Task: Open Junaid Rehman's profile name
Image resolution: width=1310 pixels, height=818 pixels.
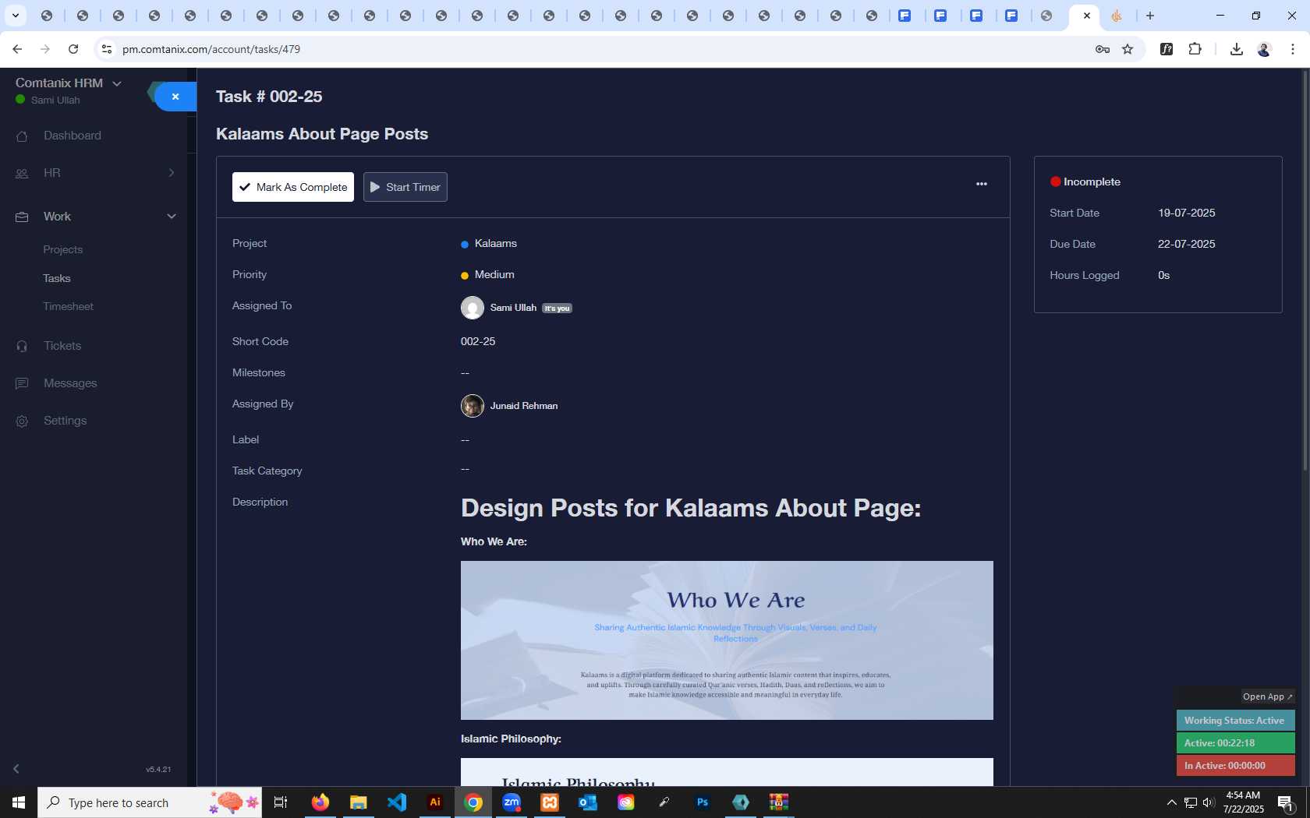Action: pyautogui.click(x=524, y=406)
